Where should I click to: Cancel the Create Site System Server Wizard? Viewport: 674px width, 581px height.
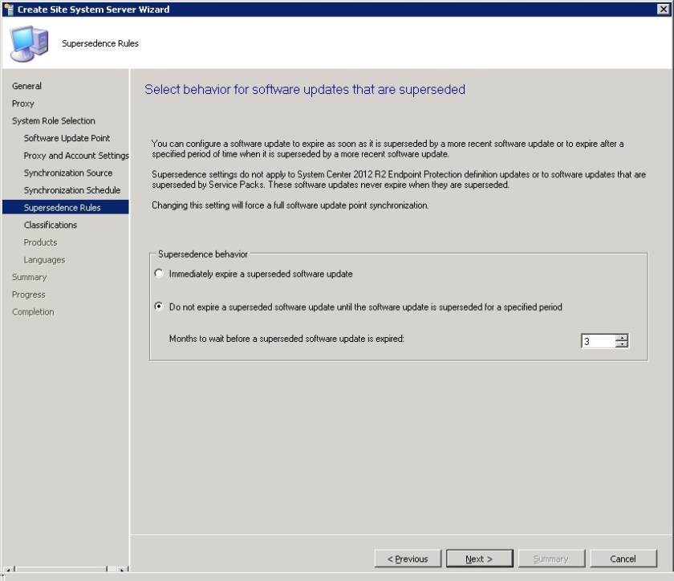coord(623,559)
